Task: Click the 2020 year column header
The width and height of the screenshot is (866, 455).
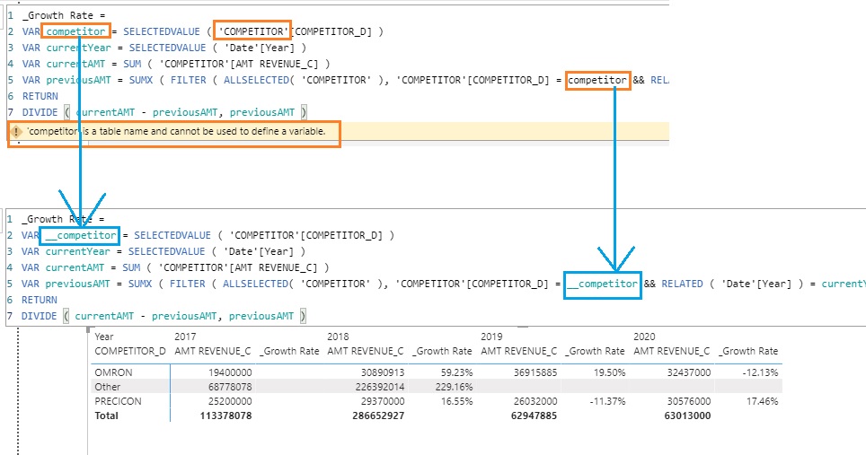Action: pyautogui.click(x=644, y=337)
